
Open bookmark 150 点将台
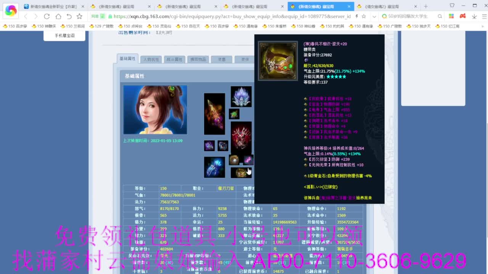click(130, 26)
